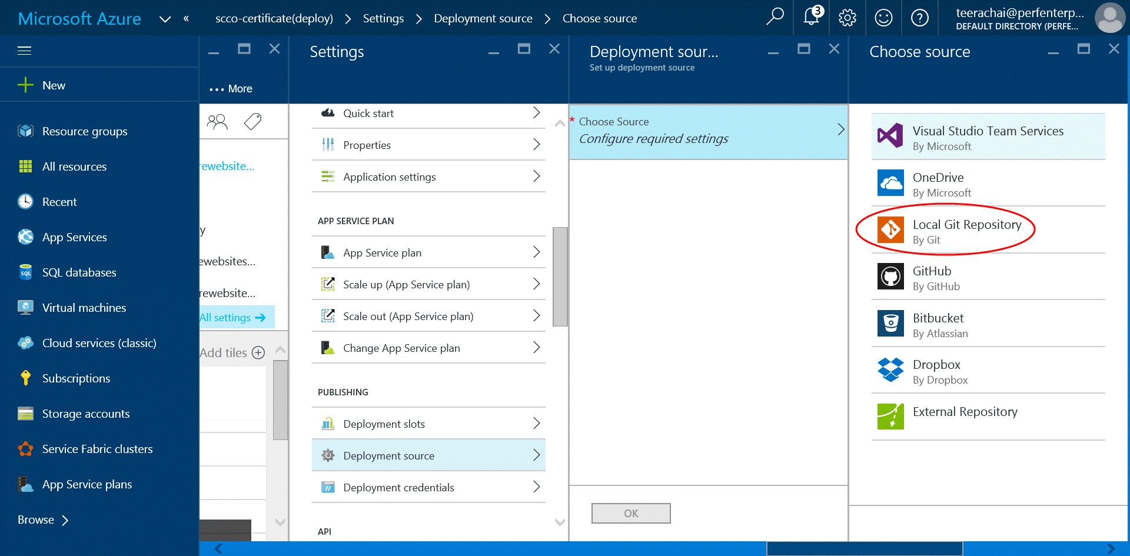Screen dimensions: 1130x556
Task: Open the help question mark icon
Action: click(x=919, y=18)
